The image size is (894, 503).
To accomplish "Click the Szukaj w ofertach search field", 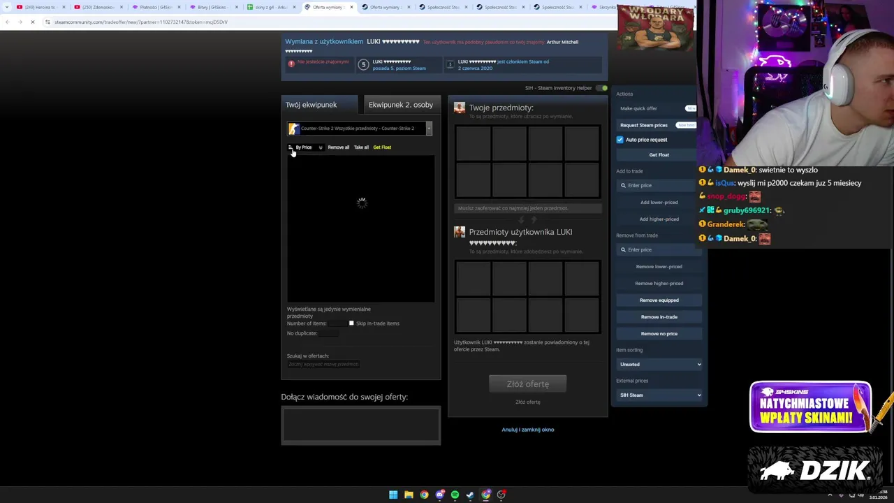I will pos(323,364).
